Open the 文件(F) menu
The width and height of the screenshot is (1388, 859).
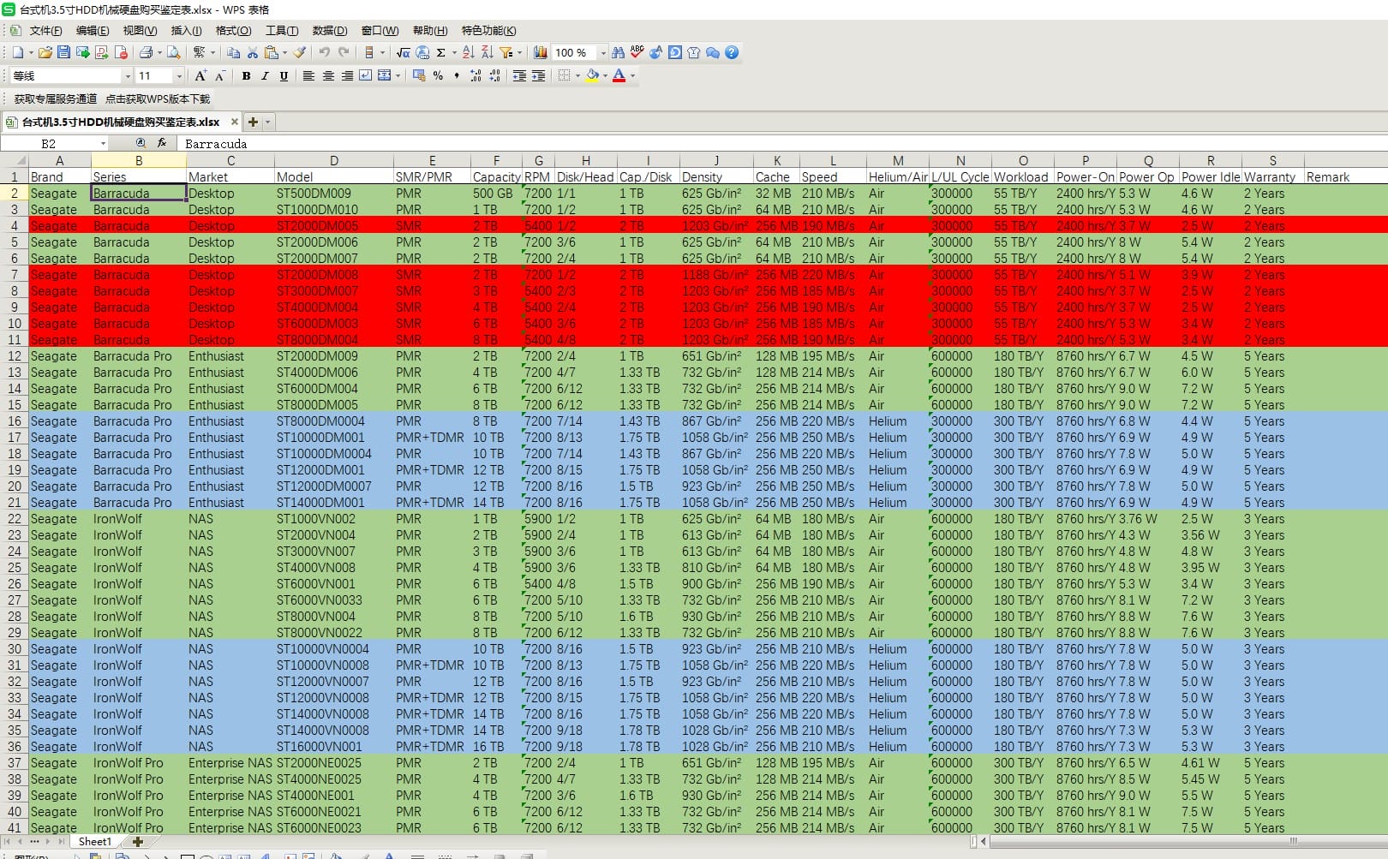click(x=45, y=30)
